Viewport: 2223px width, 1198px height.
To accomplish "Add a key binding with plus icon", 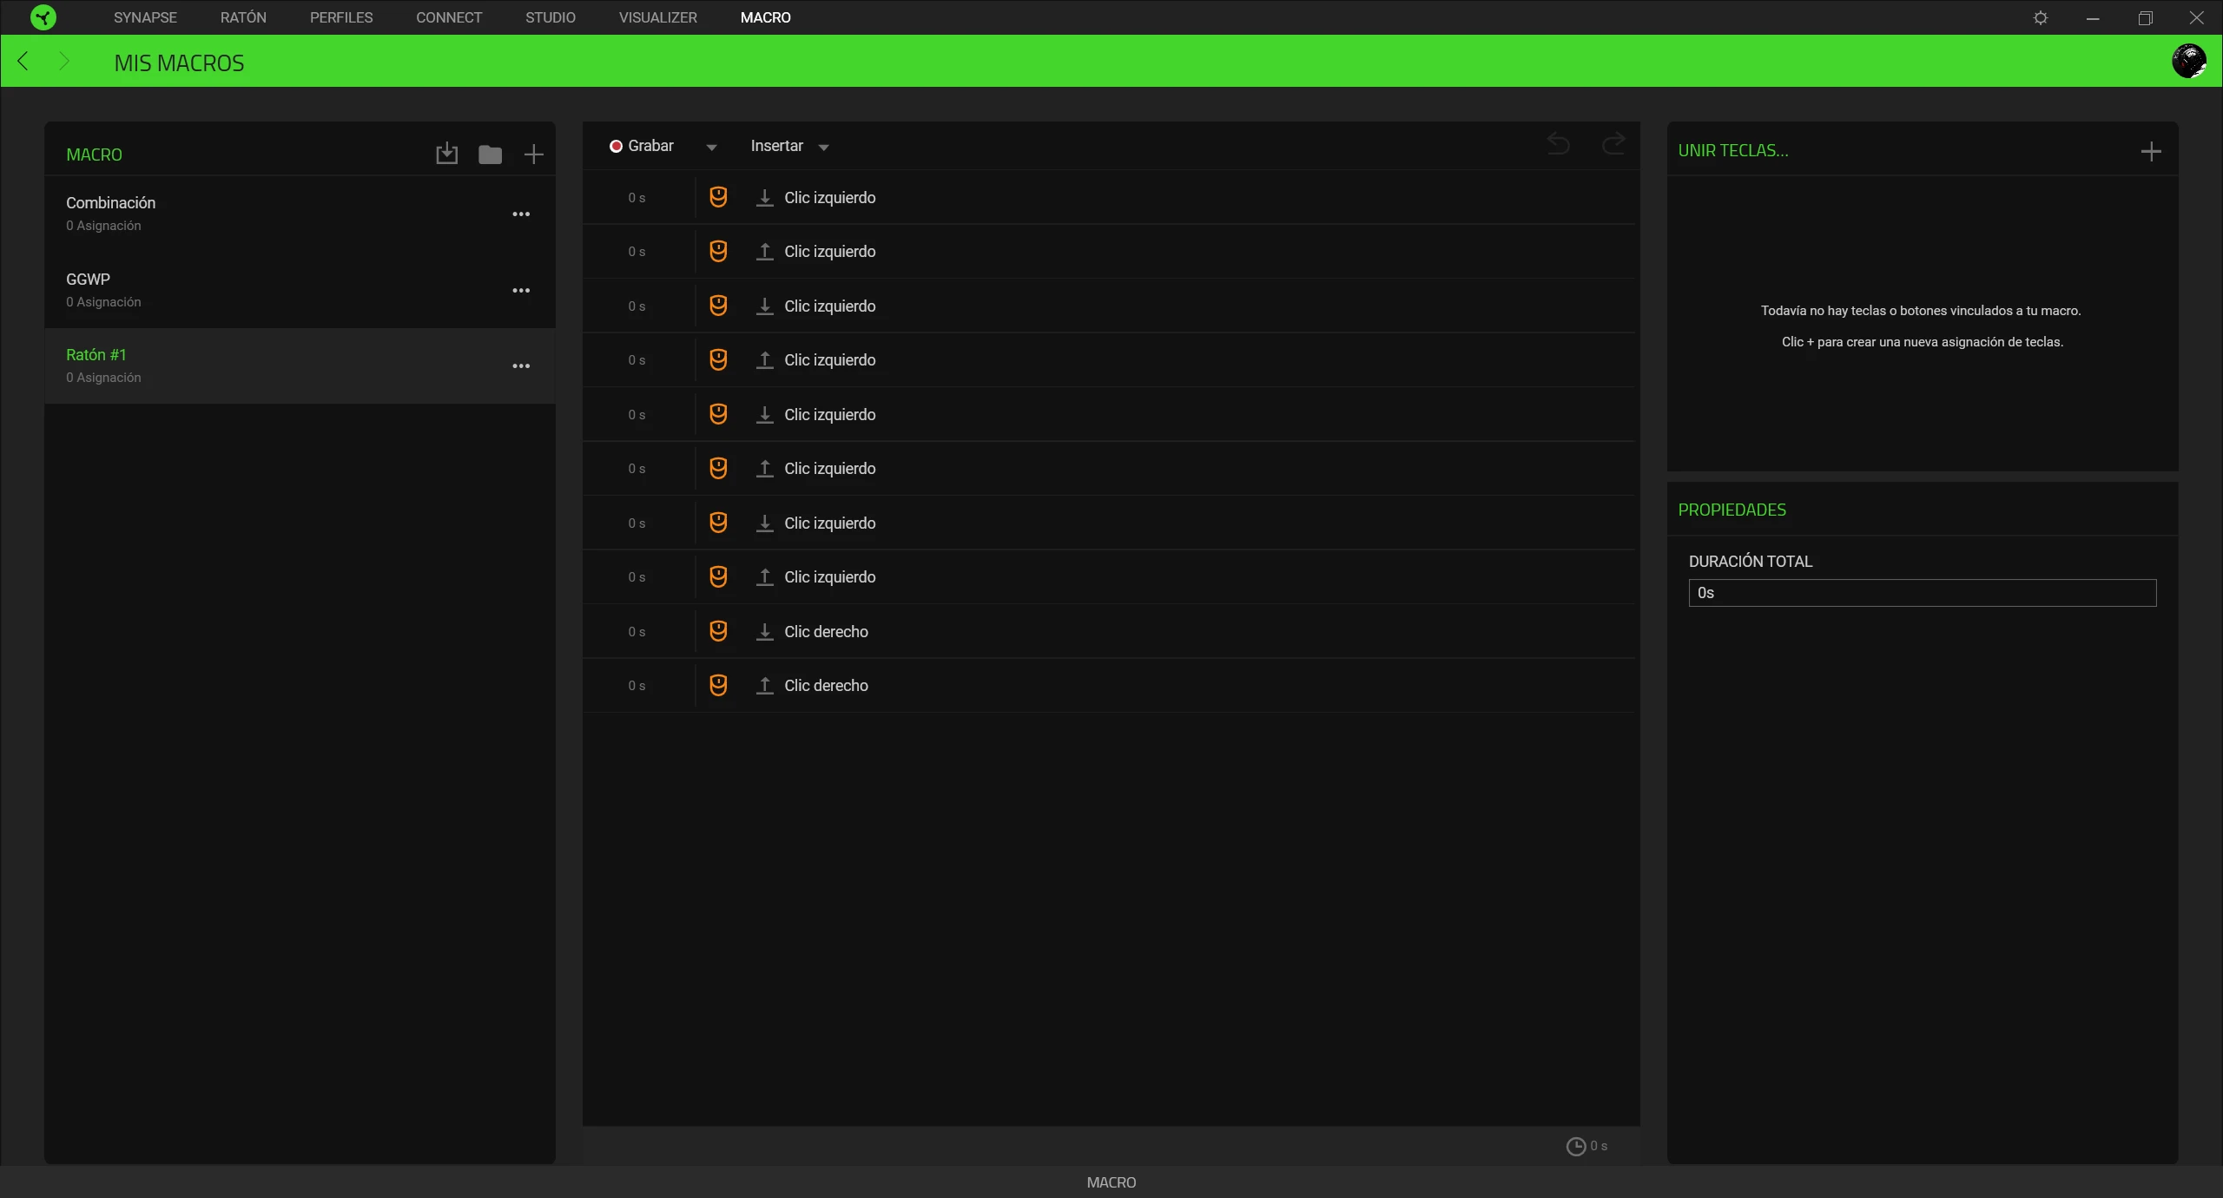I will (2151, 152).
